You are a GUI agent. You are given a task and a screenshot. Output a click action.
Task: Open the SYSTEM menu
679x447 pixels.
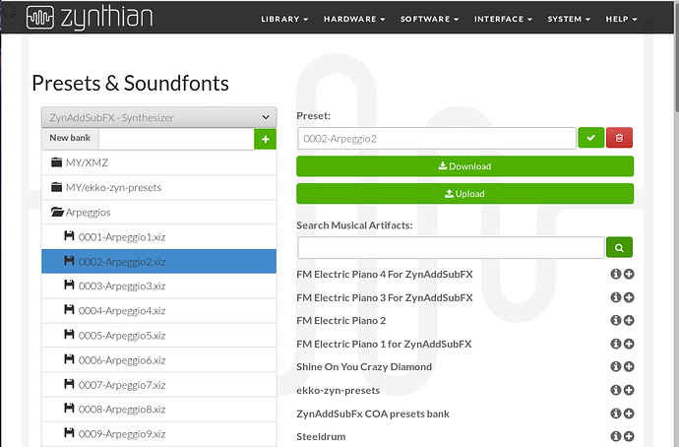pyautogui.click(x=569, y=19)
